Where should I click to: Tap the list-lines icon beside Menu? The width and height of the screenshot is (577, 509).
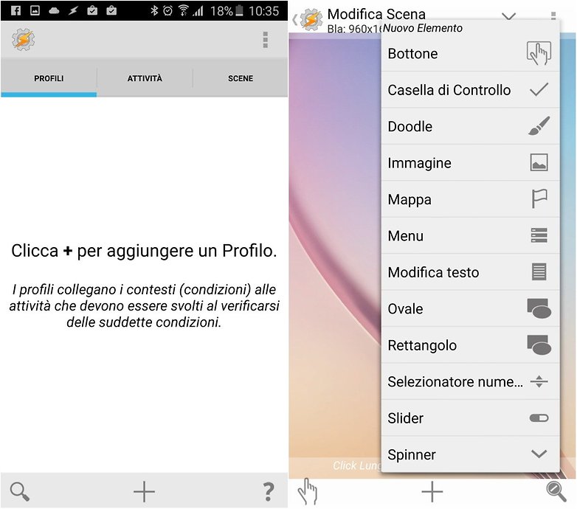tap(539, 235)
